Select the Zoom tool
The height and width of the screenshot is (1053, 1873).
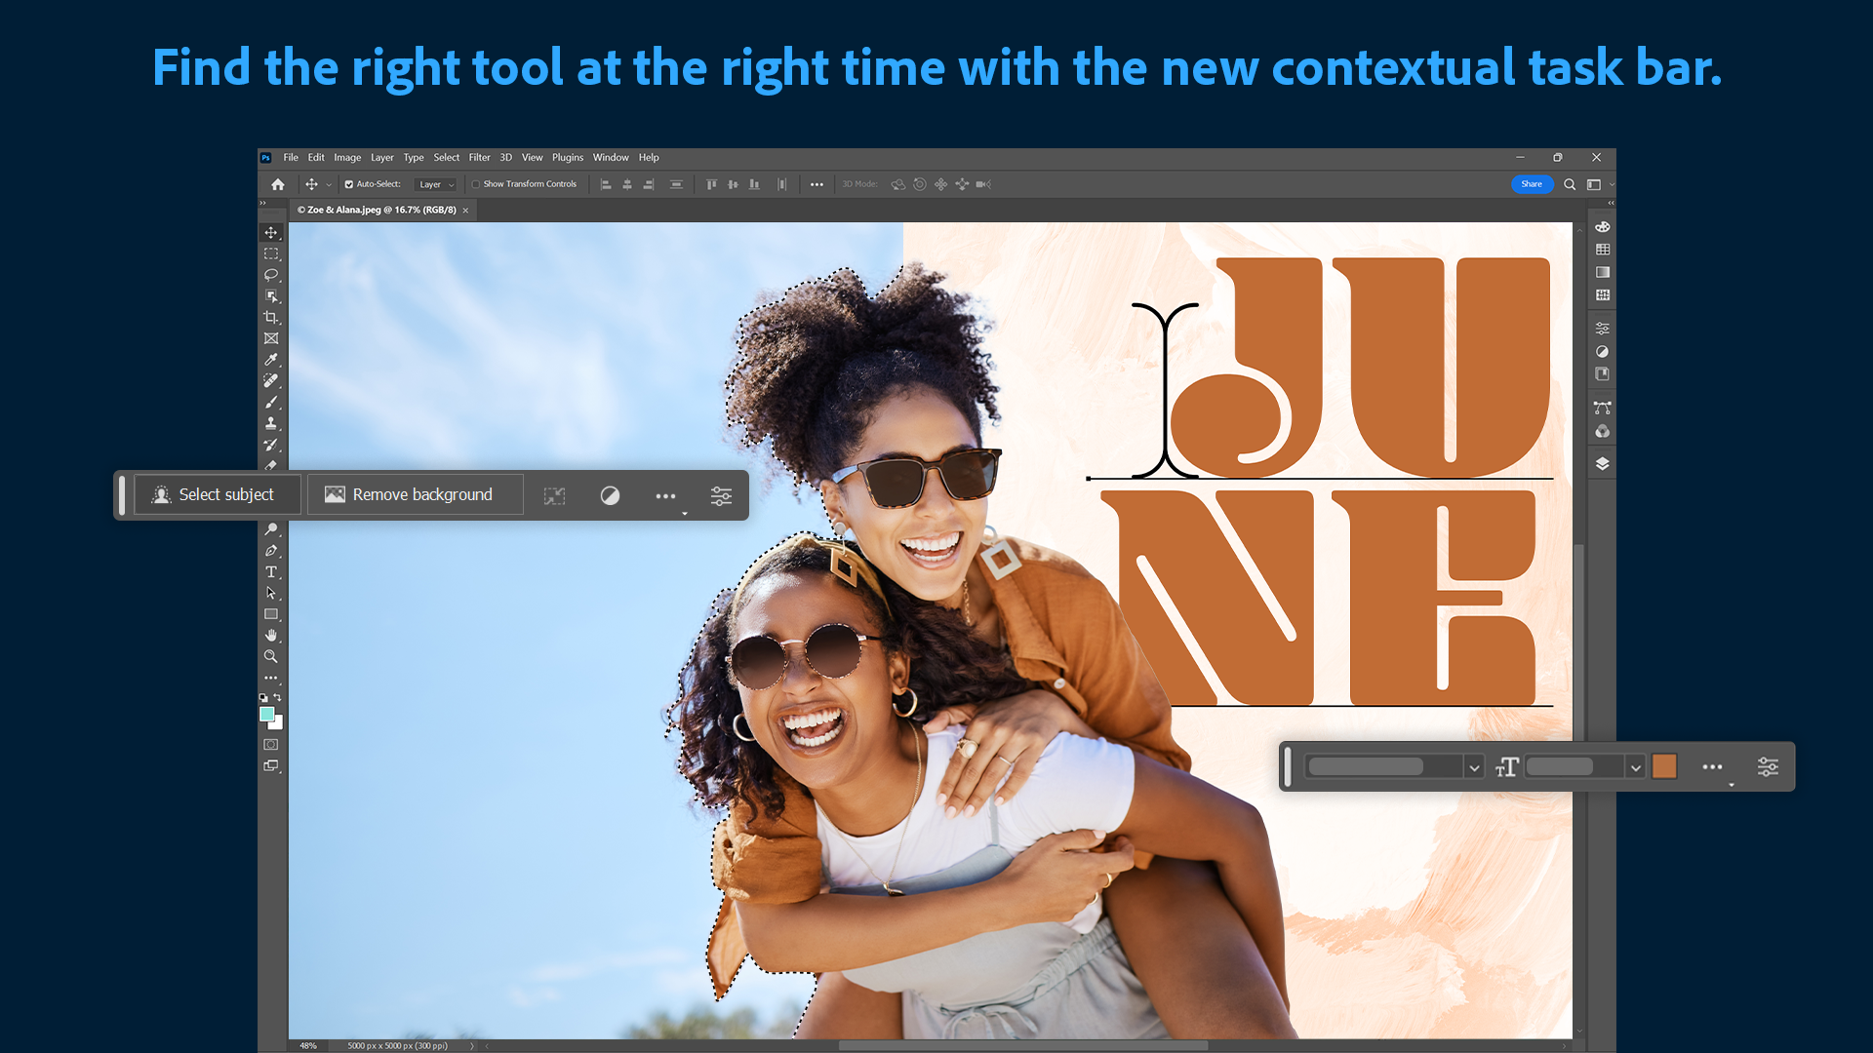[x=271, y=656]
